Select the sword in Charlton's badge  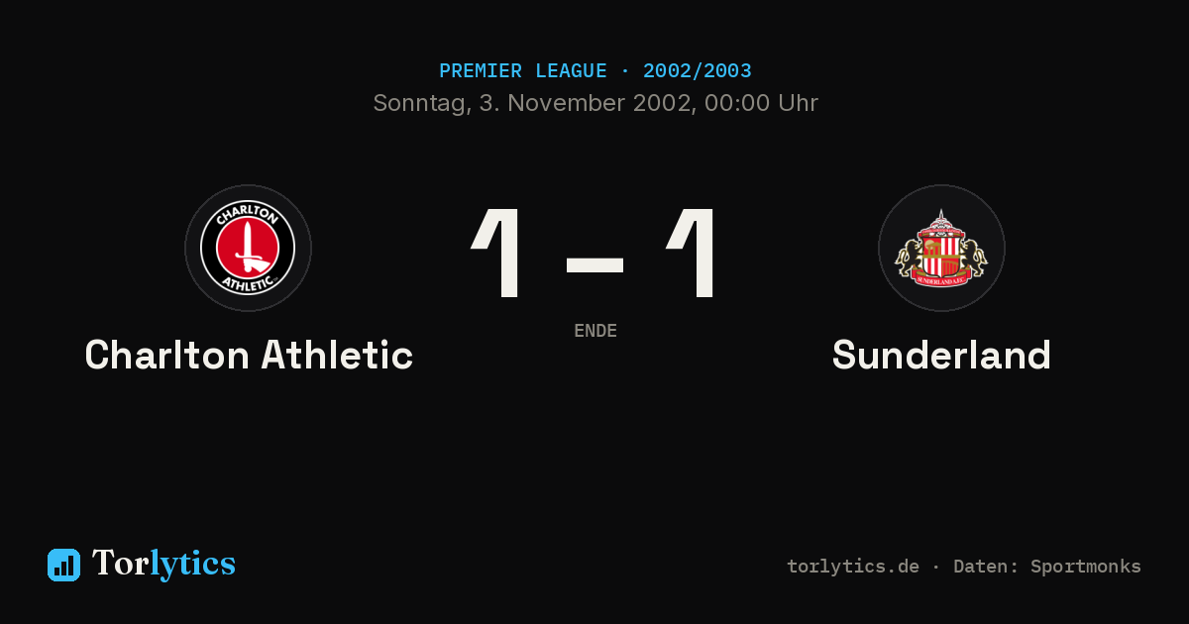(246, 249)
